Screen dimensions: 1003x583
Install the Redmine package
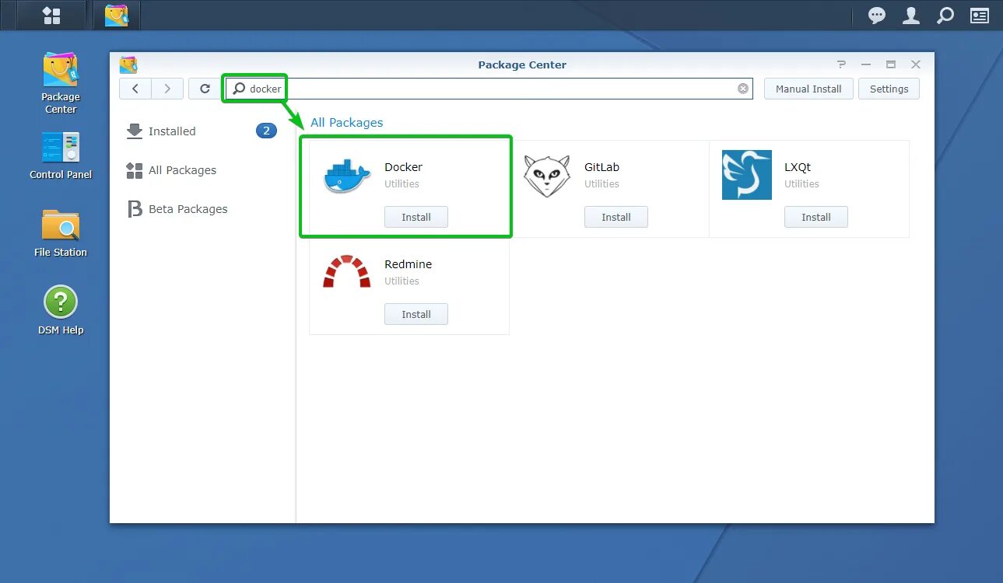click(x=416, y=314)
